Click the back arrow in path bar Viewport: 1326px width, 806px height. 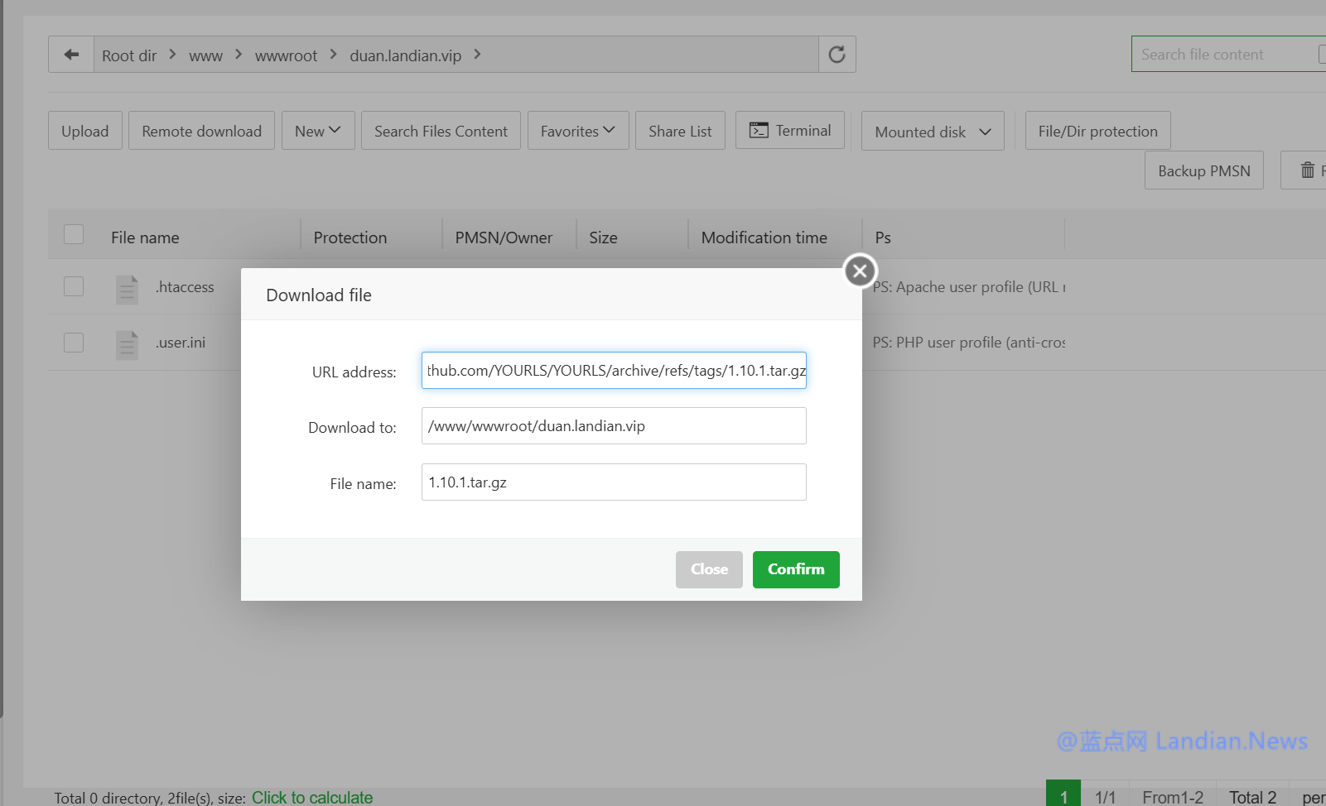pos(71,55)
